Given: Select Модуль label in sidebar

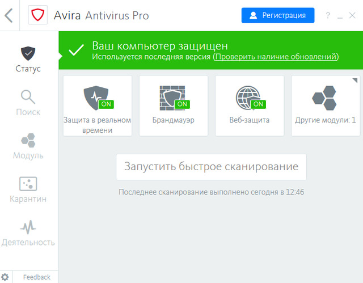Looking at the screenshot, I should pos(28,155).
